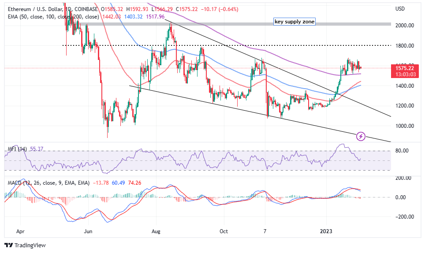Click the 2023 label on time axis

(x=327, y=231)
